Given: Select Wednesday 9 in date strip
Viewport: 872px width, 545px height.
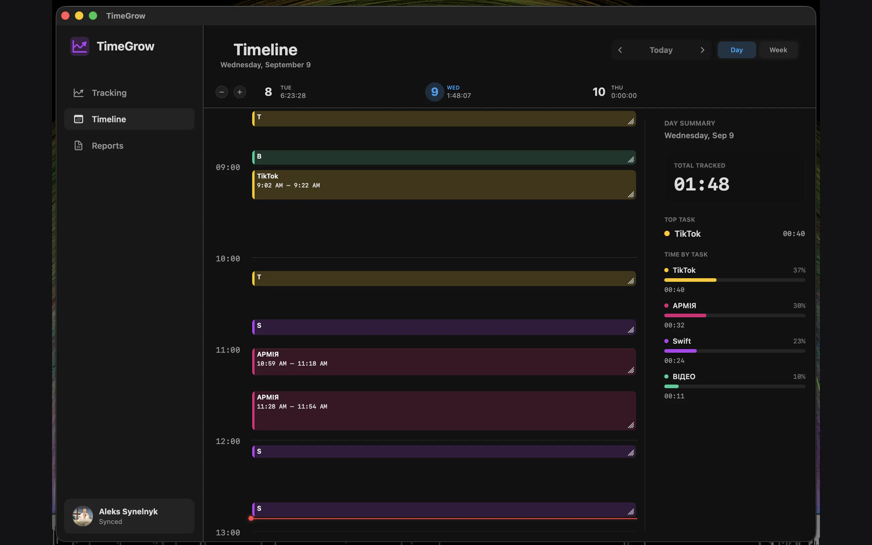Looking at the screenshot, I should click(448, 92).
